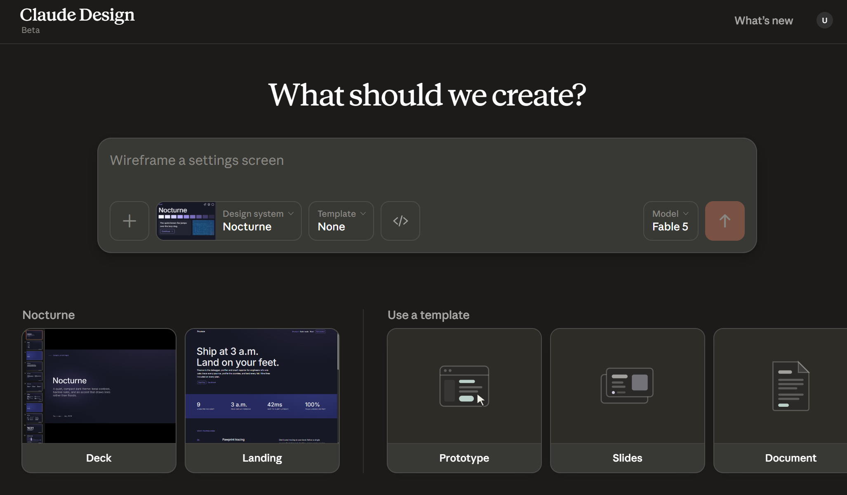Open the Nocturne Deck preview thumbnail
This screenshot has height=495, width=847.
(x=99, y=386)
